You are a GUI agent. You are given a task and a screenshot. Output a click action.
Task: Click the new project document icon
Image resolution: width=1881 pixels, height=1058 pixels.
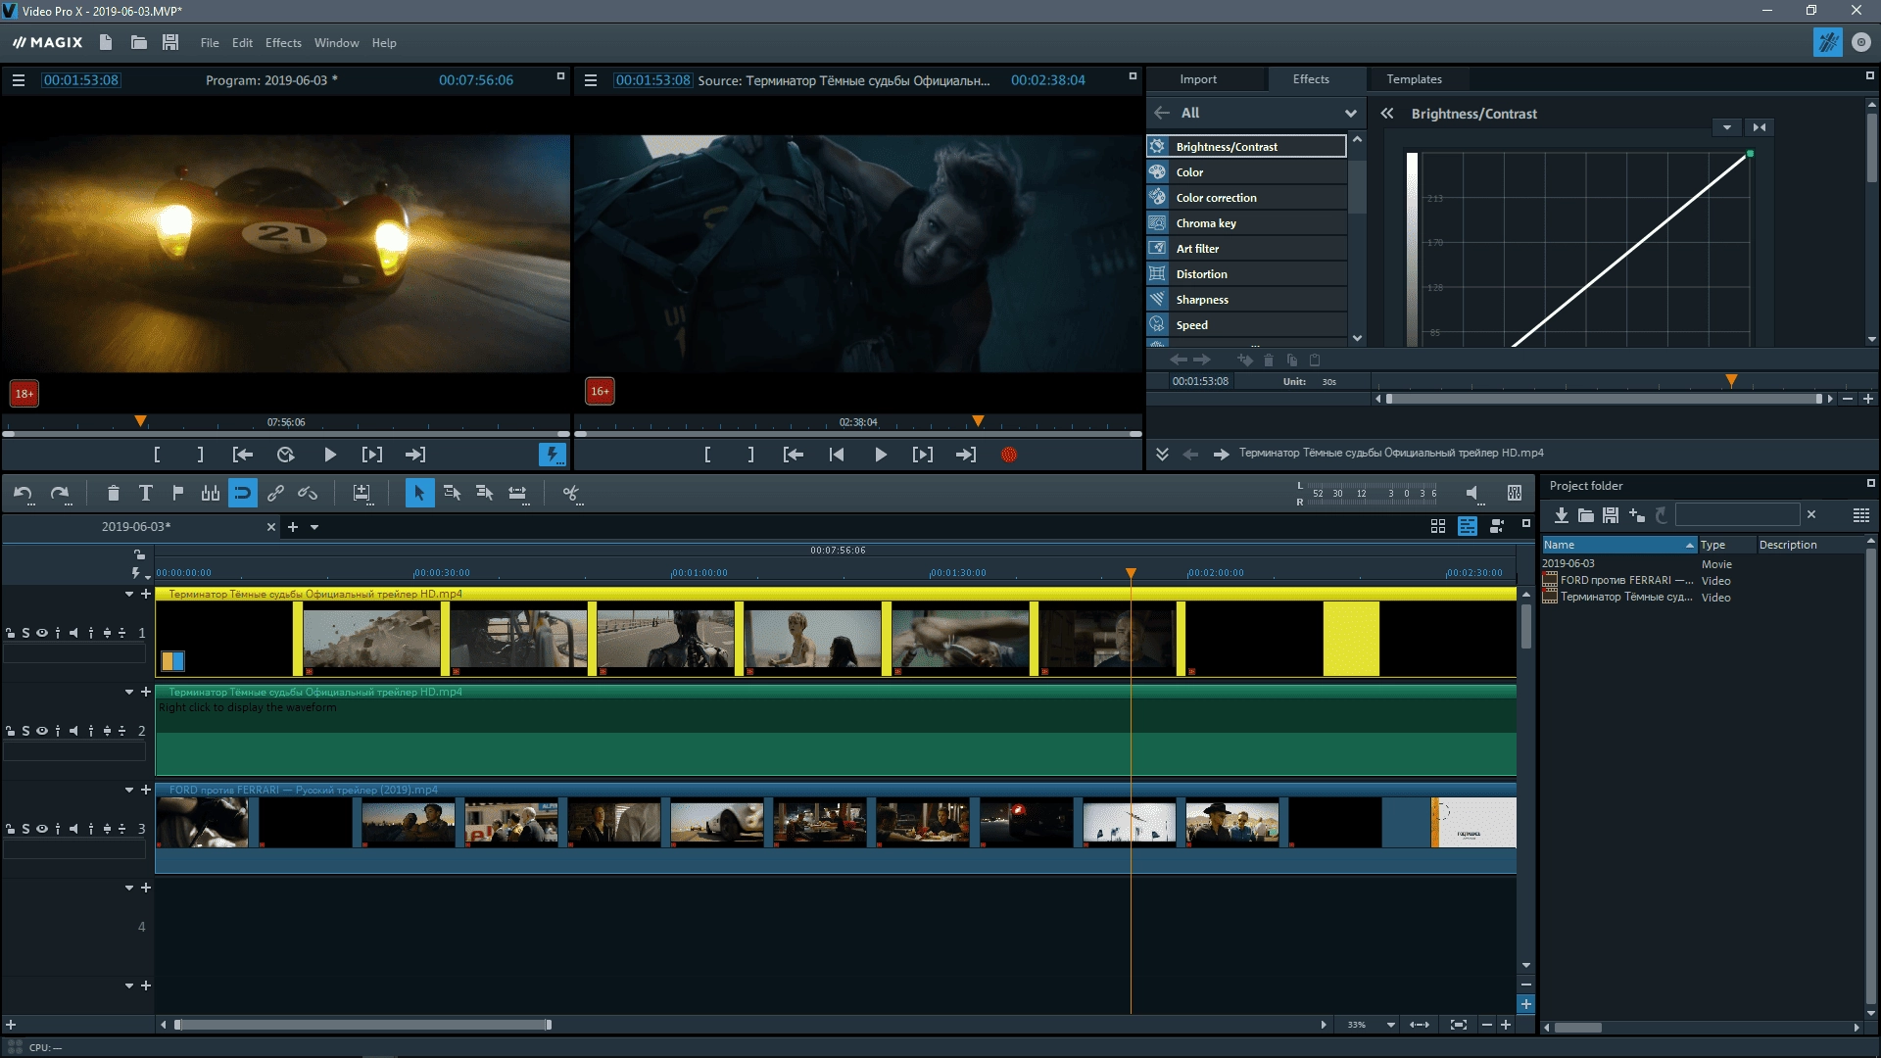(x=106, y=42)
